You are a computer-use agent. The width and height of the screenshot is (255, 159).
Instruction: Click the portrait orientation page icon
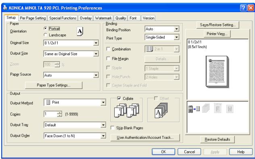coord(80,31)
